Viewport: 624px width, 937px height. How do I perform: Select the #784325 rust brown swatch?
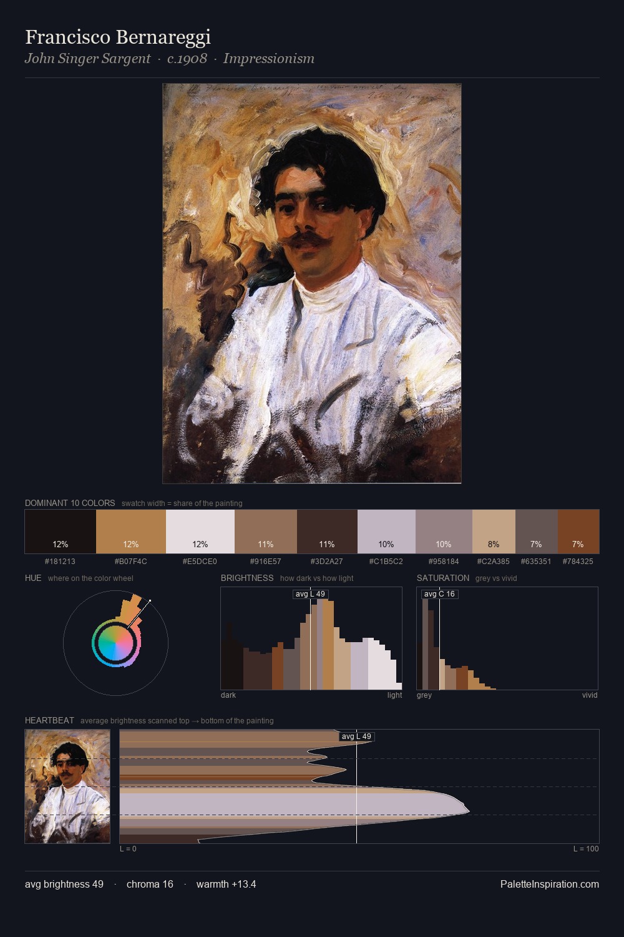point(578,532)
